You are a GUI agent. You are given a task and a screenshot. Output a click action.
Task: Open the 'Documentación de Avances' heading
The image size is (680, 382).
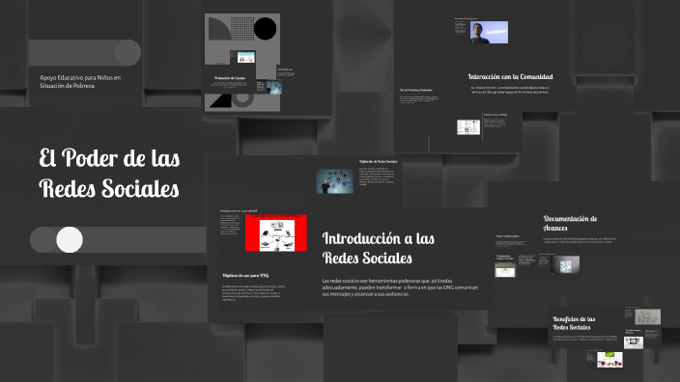(x=570, y=223)
